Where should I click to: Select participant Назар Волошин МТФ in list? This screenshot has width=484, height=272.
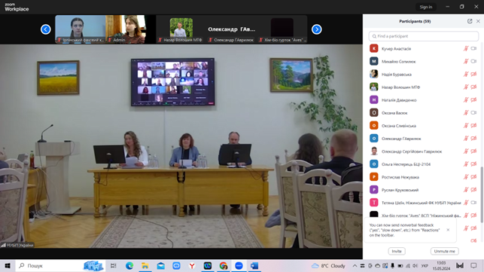pyautogui.click(x=424, y=87)
